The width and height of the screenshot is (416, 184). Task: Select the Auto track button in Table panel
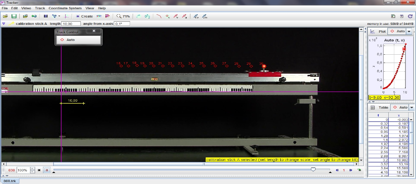(x=400, y=108)
